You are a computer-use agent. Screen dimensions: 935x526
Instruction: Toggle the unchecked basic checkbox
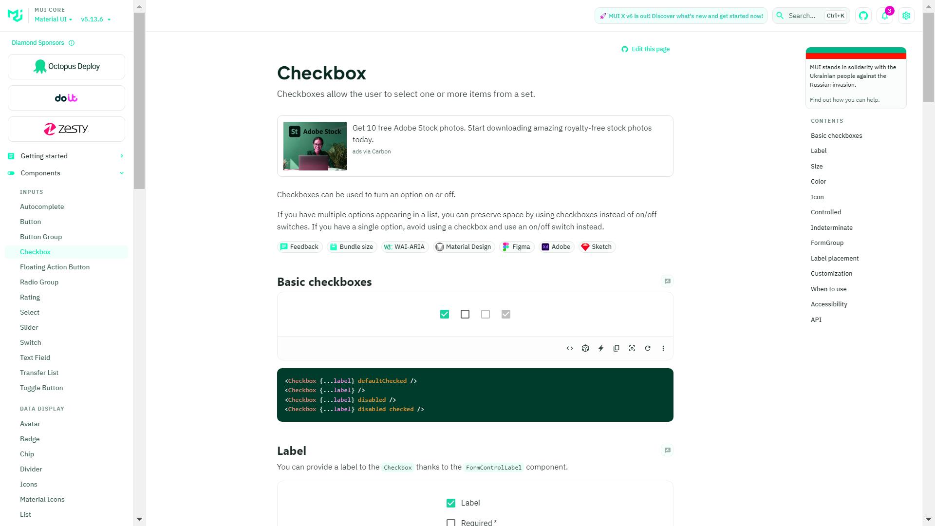click(x=465, y=314)
